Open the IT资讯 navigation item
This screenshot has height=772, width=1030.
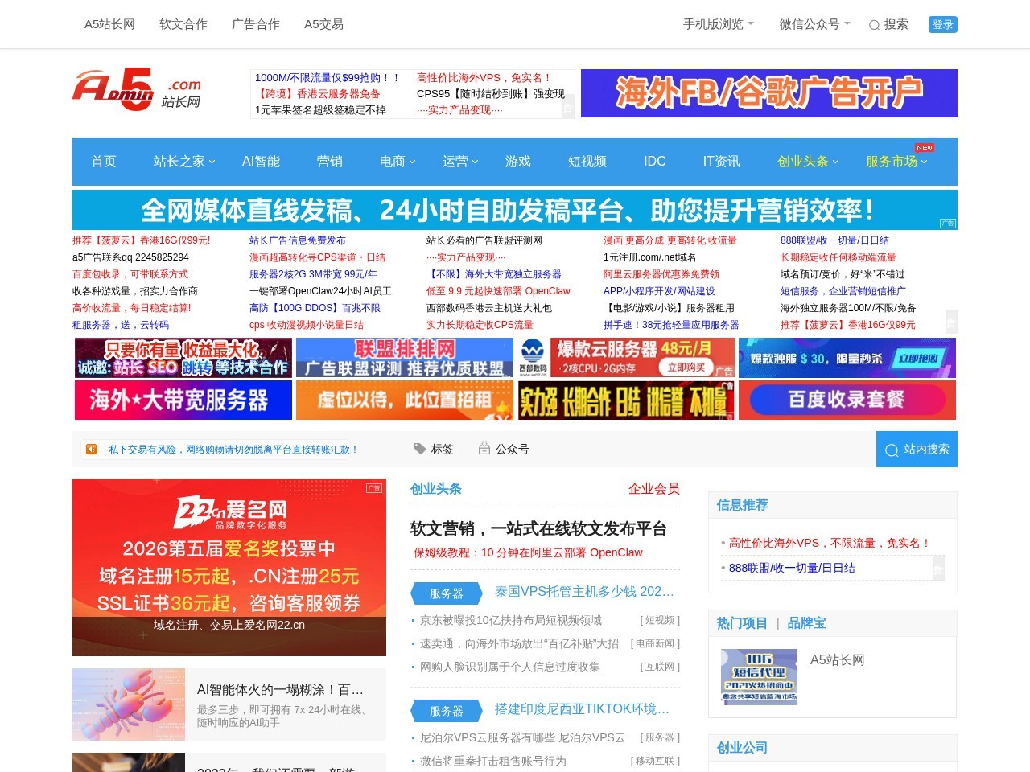coord(720,162)
